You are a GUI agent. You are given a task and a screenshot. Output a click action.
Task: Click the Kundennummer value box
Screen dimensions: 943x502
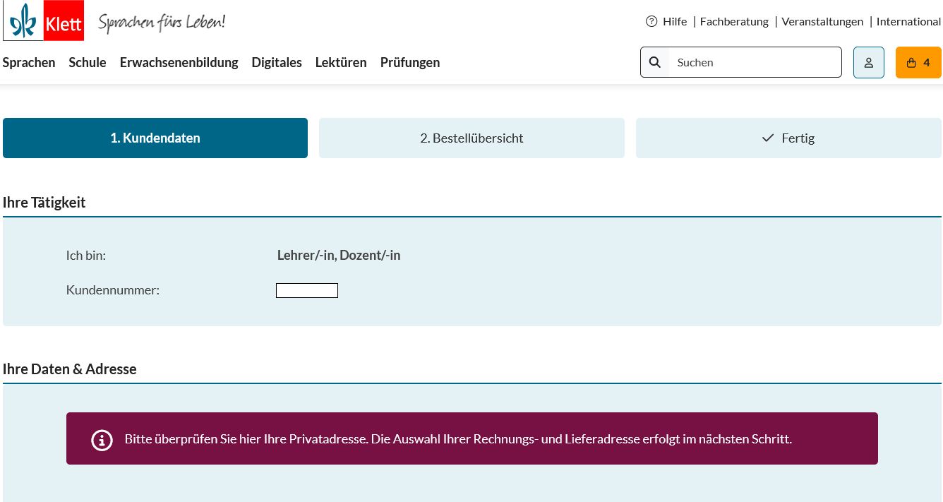click(307, 290)
